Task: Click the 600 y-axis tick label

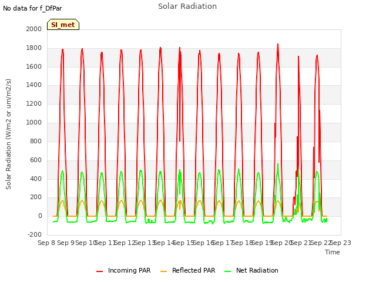Action: pos(36,160)
